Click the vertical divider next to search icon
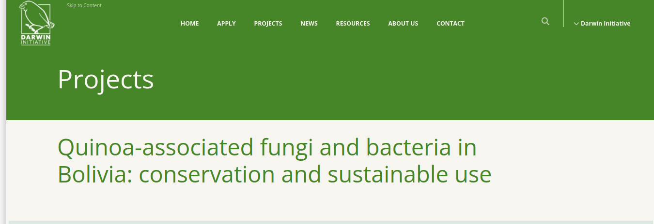Screen dimensions: 654x224 563,14
